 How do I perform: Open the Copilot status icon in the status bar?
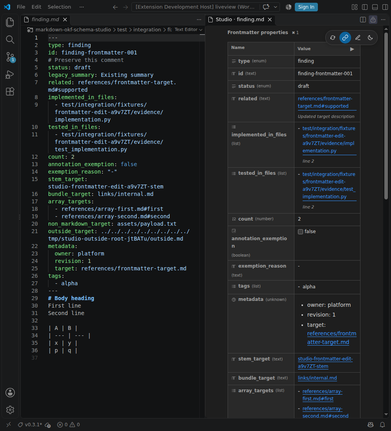point(370,425)
